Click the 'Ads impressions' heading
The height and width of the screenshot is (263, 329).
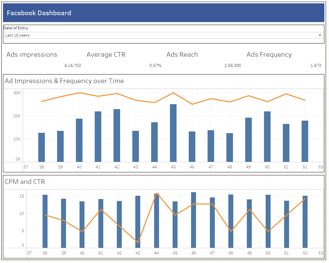[x=32, y=54]
